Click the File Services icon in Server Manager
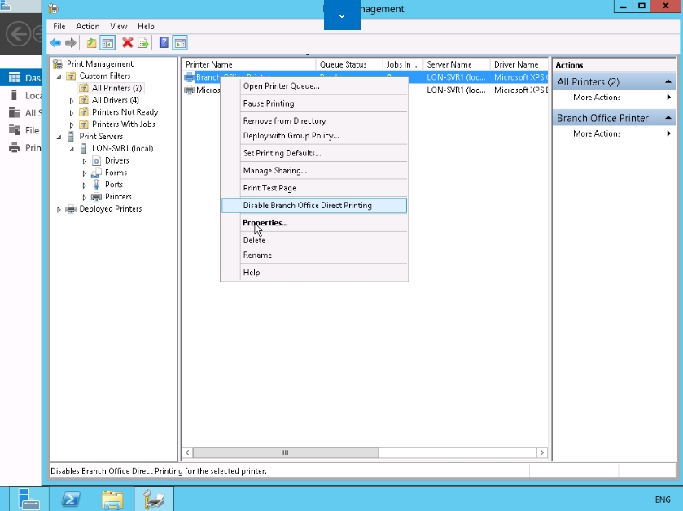 (15, 130)
